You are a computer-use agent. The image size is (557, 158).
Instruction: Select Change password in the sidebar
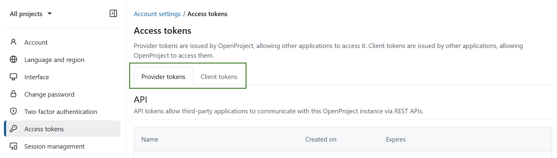tap(49, 94)
